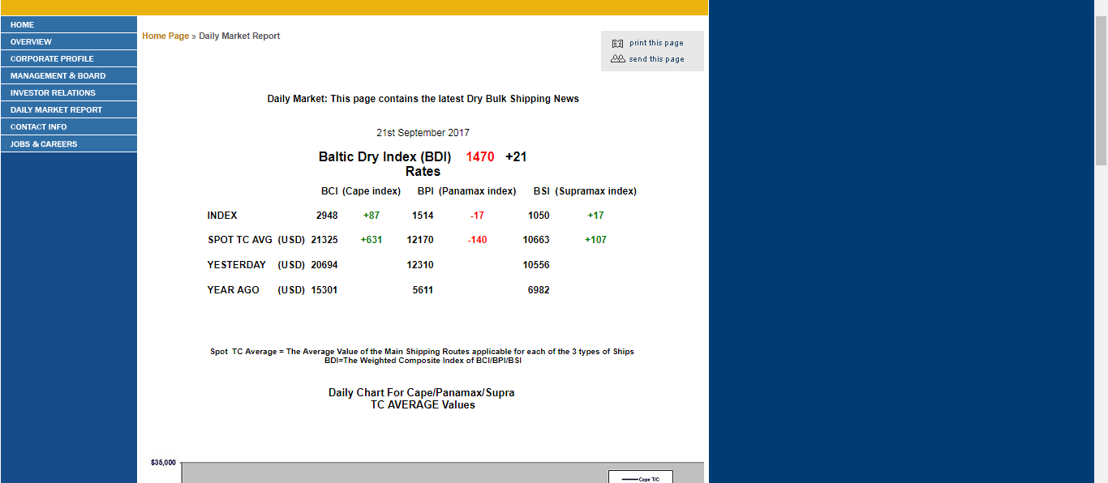Click the BDI value 1470

click(x=480, y=157)
